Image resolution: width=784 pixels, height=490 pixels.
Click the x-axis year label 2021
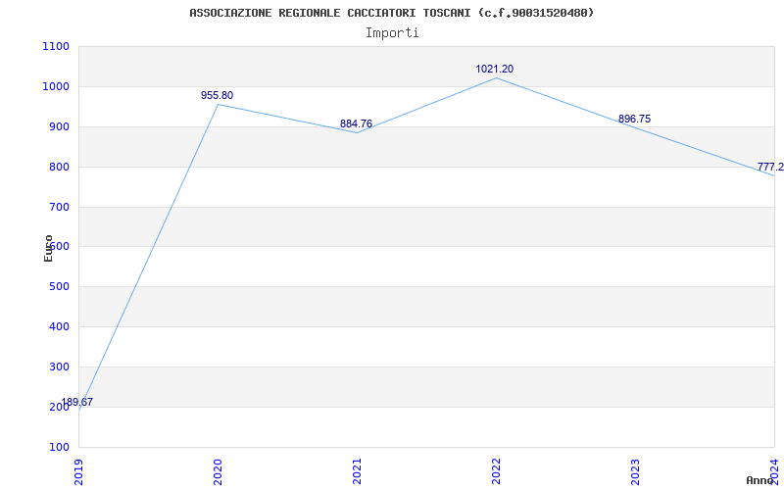point(357,471)
